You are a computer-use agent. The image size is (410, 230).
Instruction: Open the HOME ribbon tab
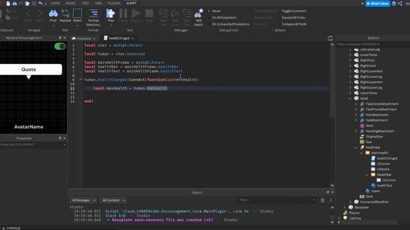click(56, 3)
